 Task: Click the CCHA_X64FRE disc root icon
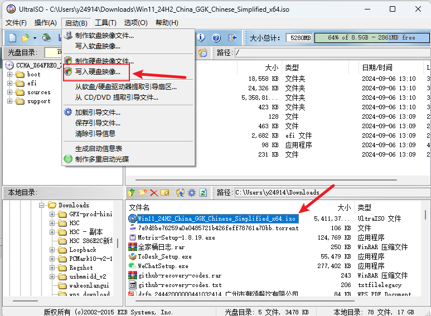(x=9, y=65)
